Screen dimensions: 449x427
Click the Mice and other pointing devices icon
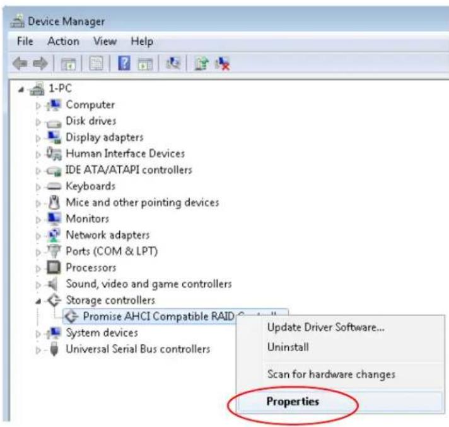pyautogui.click(x=54, y=203)
